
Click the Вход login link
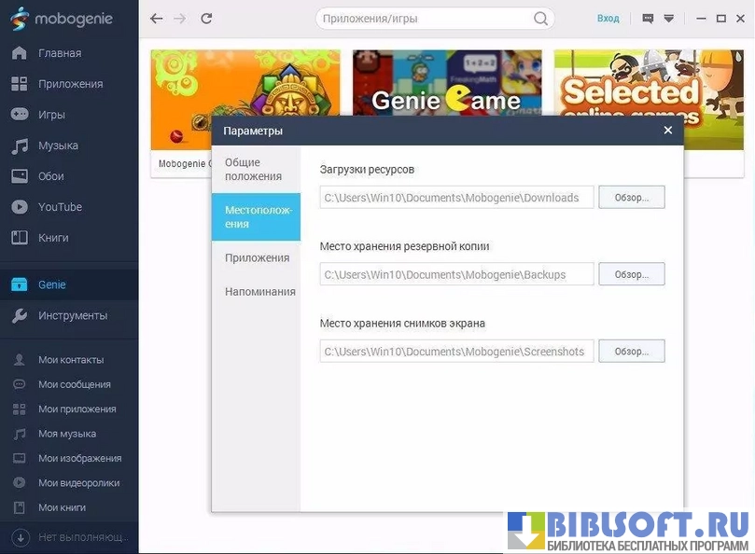tap(608, 19)
